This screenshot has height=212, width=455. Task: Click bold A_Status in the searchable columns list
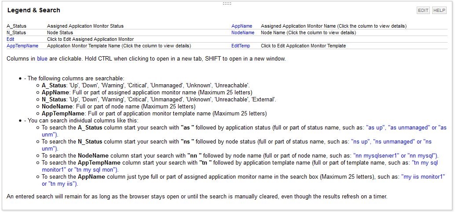(54, 86)
